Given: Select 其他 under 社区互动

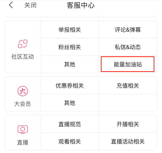Looking at the screenshot, I should [70, 64].
